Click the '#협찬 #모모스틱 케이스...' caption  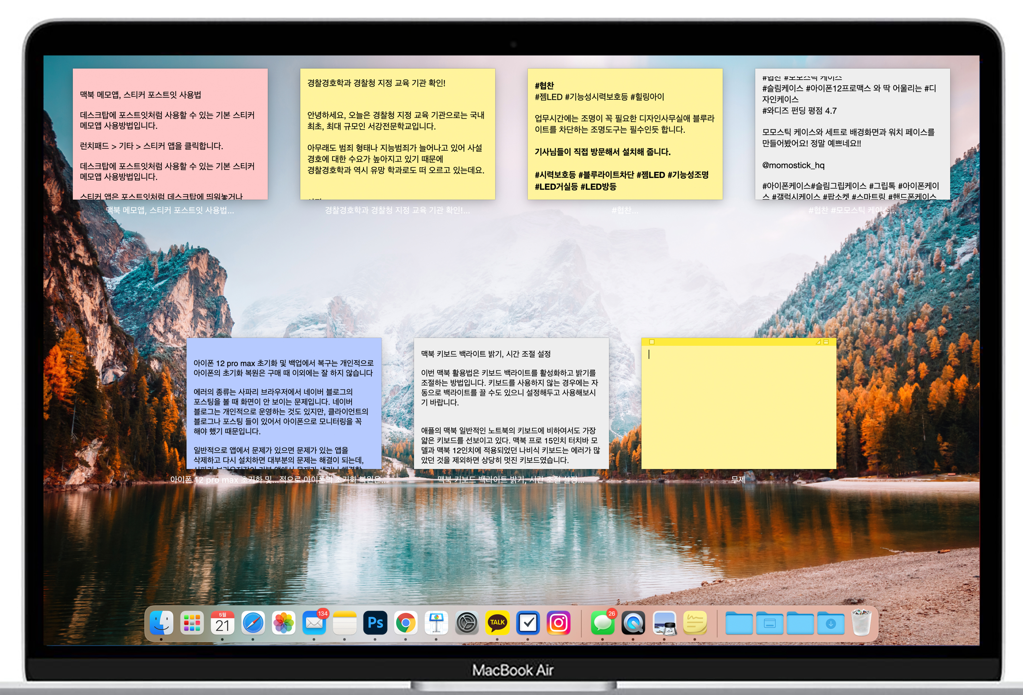[852, 210]
